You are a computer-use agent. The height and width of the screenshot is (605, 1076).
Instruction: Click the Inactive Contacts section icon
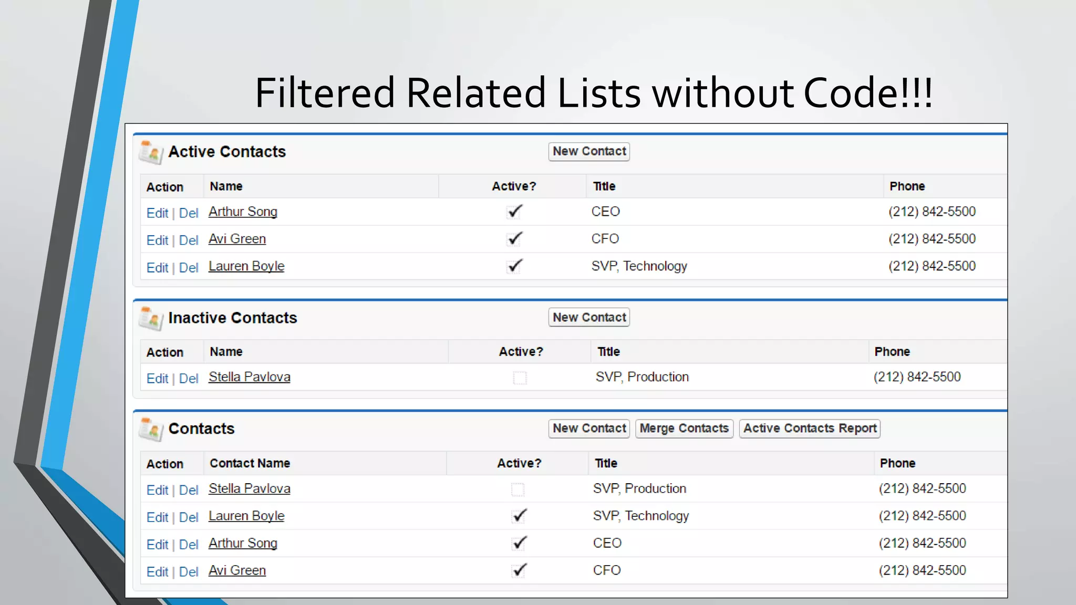pyautogui.click(x=151, y=318)
